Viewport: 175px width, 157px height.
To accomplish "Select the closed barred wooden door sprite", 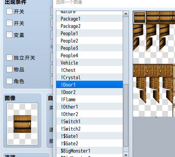I will (140, 18).
